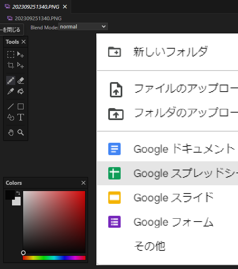This screenshot has width=238, height=269.
Task: Select the paint bucket fill tool
Action: (x=21, y=91)
